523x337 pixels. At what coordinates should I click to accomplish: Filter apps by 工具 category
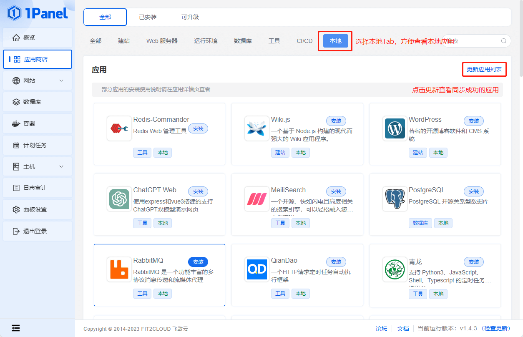[274, 41]
